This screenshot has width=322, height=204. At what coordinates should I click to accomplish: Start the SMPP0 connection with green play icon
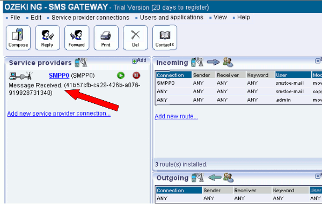click(x=121, y=75)
